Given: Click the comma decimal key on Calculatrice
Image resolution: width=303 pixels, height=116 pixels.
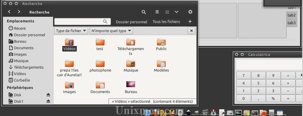Looking at the screenshot, I should (x=258, y=99).
